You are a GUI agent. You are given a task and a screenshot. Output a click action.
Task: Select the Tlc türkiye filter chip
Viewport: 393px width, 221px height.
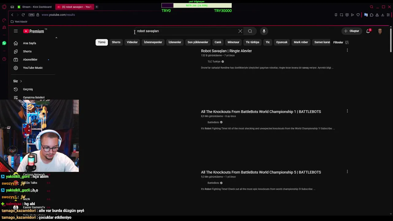click(x=252, y=42)
